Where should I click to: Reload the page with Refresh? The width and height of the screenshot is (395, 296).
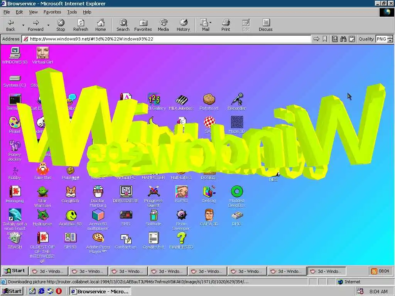pos(81,25)
